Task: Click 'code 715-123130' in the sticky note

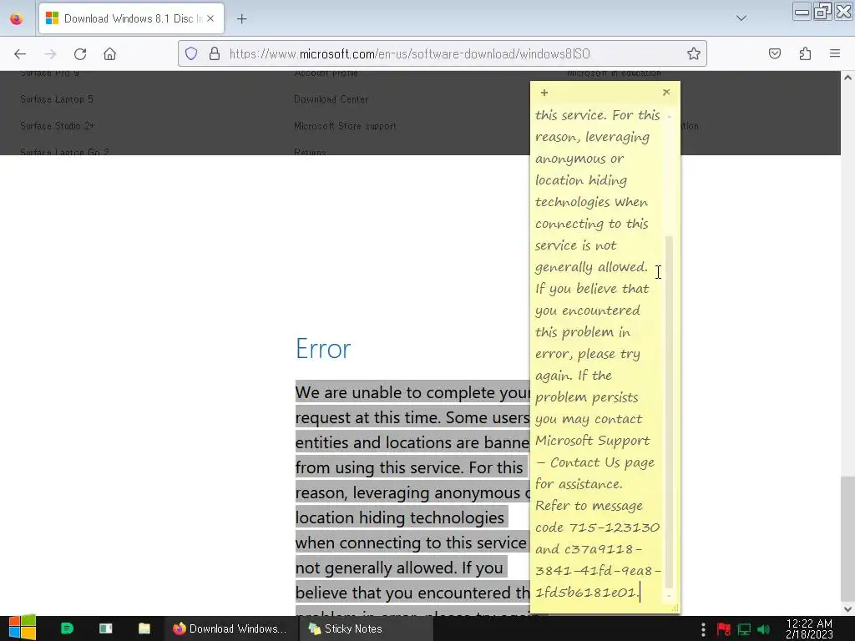Action: click(597, 527)
